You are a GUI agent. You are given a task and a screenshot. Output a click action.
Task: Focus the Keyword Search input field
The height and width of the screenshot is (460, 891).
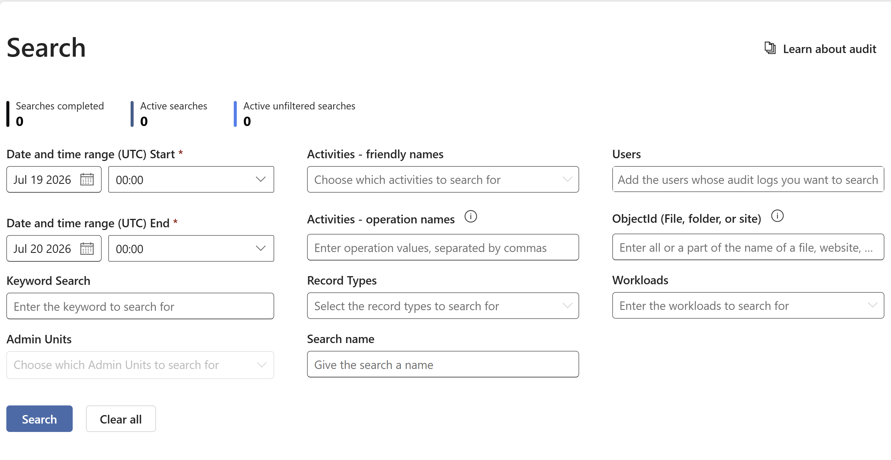coord(140,306)
